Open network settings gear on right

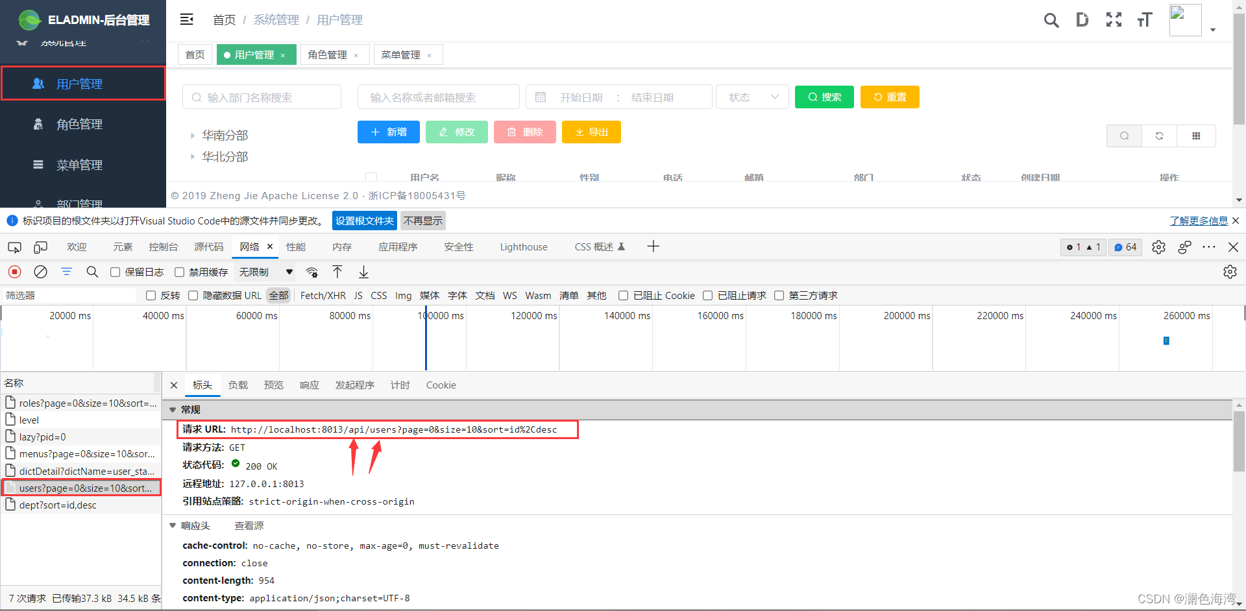(x=1230, y=272)
